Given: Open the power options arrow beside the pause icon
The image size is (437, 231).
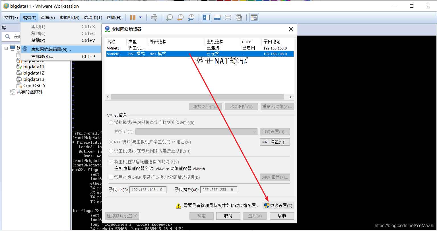Looking at the screenshot, I should tap(140, 18).
